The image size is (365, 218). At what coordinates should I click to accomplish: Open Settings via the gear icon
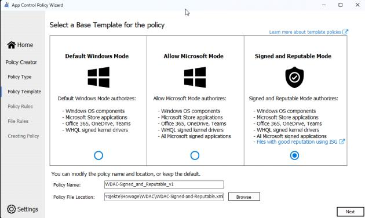pos(11,209)
